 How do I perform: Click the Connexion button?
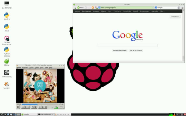coord(175,17)
